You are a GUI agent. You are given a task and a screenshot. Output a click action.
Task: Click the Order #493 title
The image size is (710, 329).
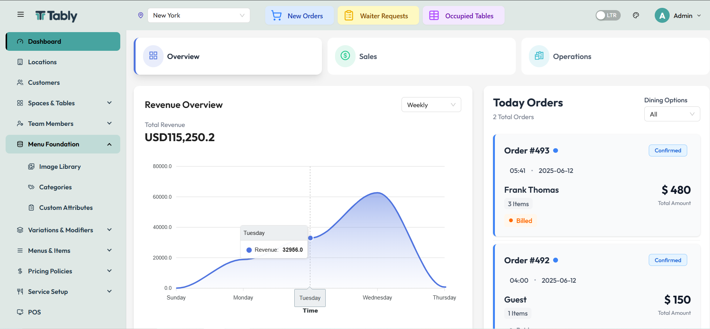tap(527, 150)
